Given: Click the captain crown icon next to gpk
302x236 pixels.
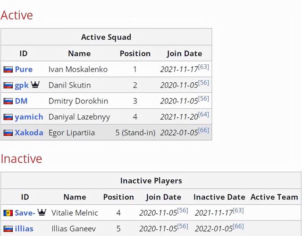Looking at the screenshot, I should (x=35, y=85).
